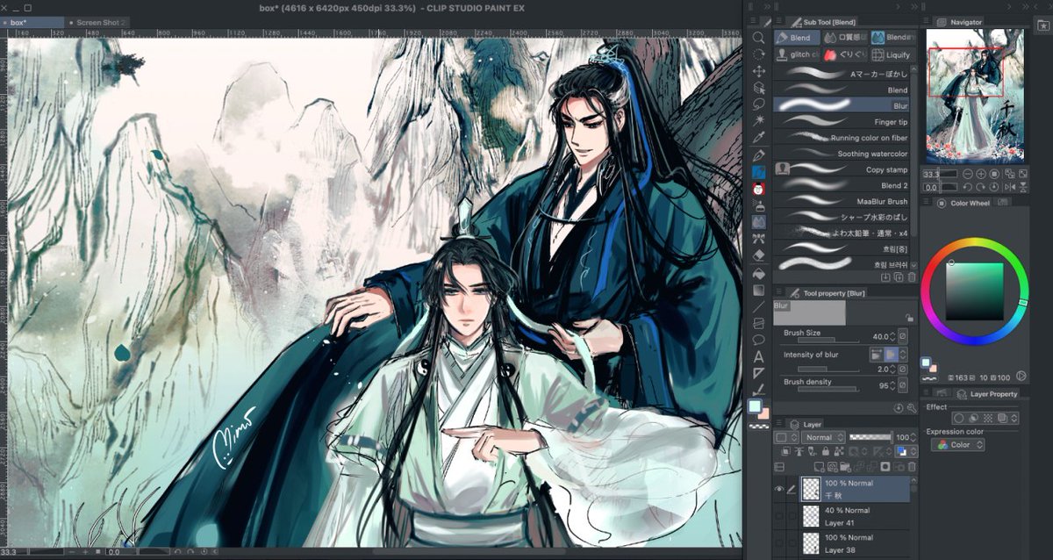Click New layer folder icon
The height and width of the screenshot is (560, 1053).
coord(845,466)
